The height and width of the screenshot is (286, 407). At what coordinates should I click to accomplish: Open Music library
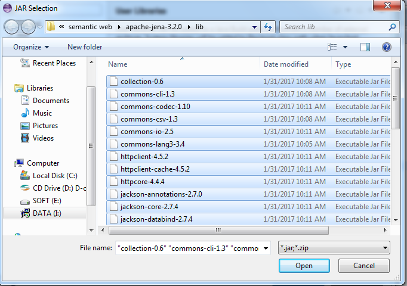coord(36,113)
